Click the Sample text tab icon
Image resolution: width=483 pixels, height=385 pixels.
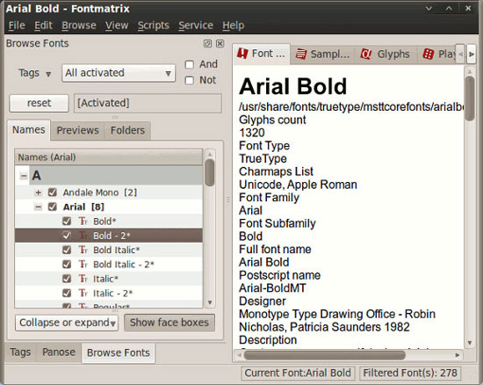tap(301, 54)
